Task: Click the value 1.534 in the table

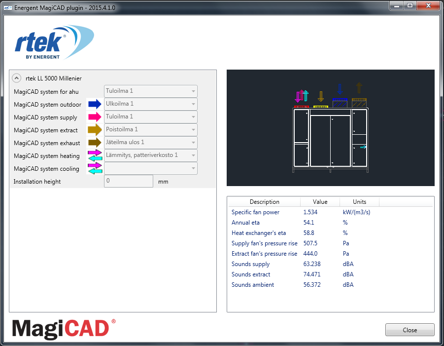Action: click(x=310, y=212)
